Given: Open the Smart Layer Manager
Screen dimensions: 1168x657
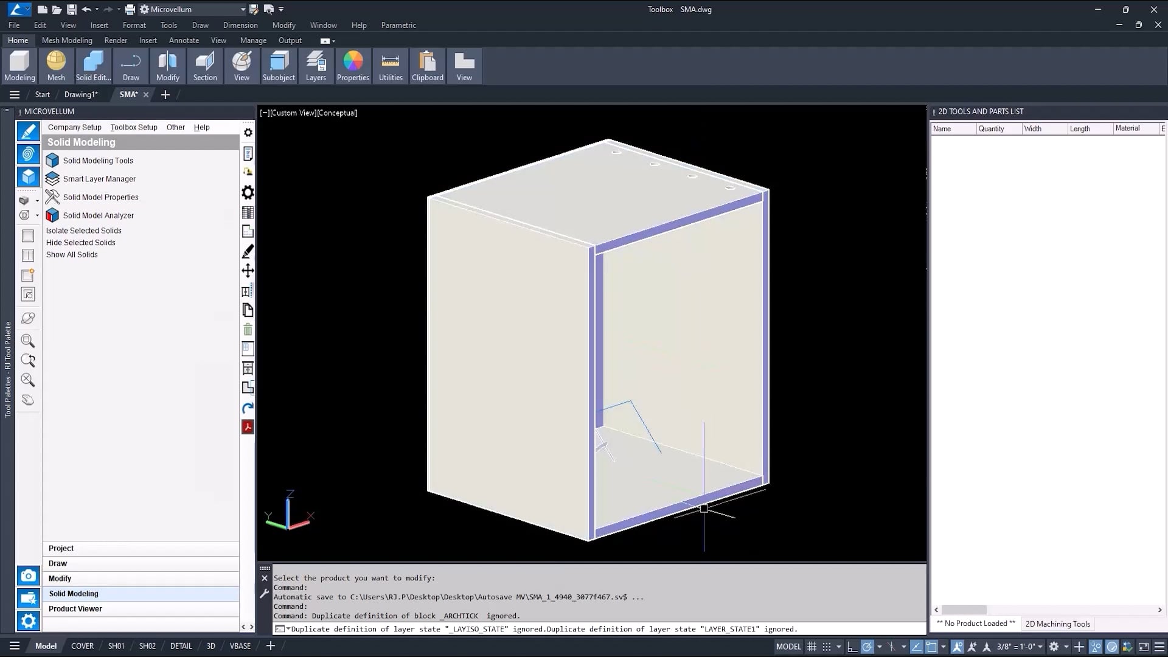Looking at the screenshot, I should coord(99,179).
